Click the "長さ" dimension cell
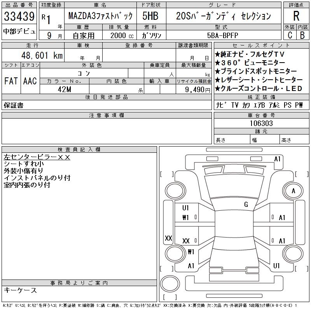This screenshot has width=311, height=311. [x=232, y=140]
